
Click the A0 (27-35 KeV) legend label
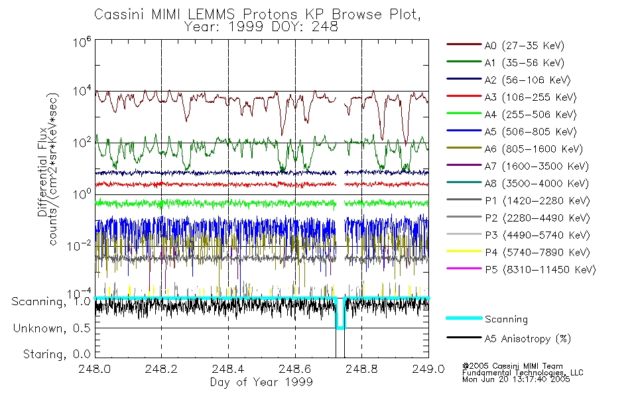524,46
